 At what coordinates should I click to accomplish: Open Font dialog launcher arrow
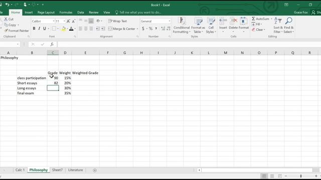click(x=75, y=36)
